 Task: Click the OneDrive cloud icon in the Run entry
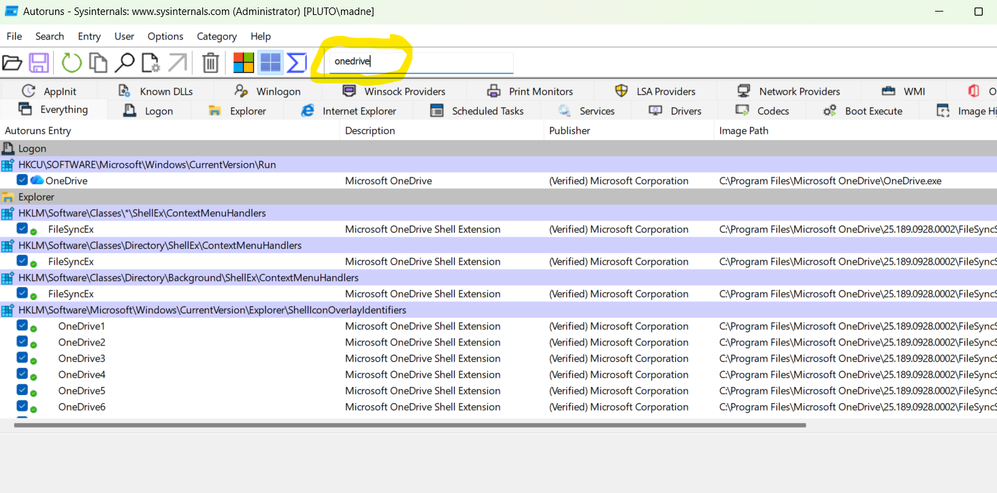click(37, 180)
